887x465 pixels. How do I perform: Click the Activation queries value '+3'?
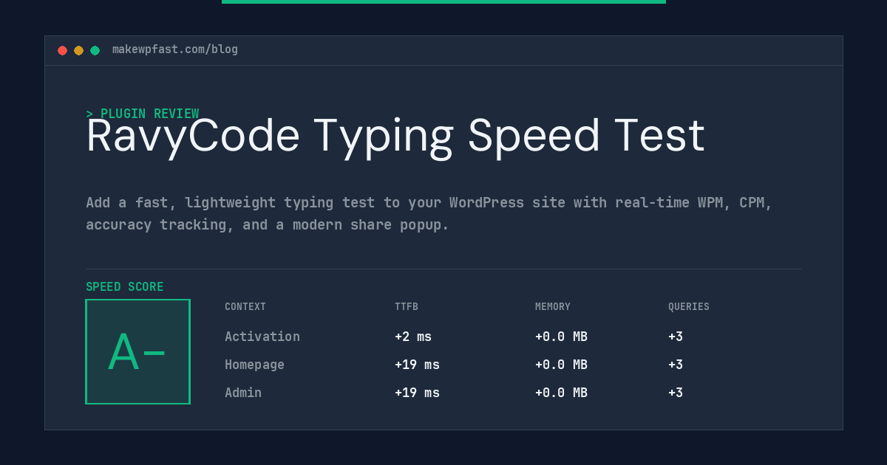pos(676,337)
